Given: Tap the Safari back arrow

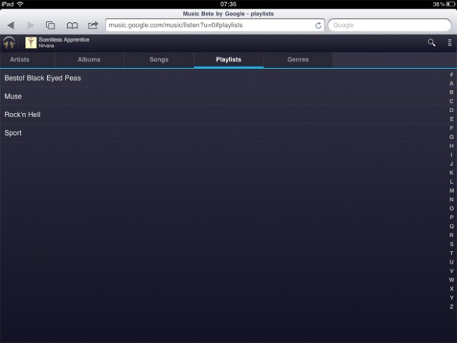Looking at the screenshot, I should pos(11,26).
